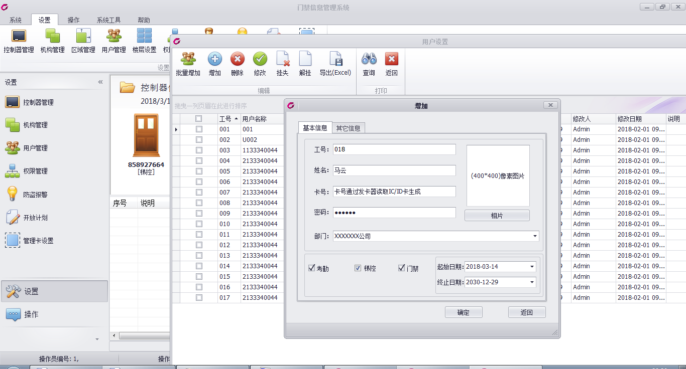Open the 系统工具 ribbon tab
This screenshot has height=369, width=686.
(x=109, y=20)
